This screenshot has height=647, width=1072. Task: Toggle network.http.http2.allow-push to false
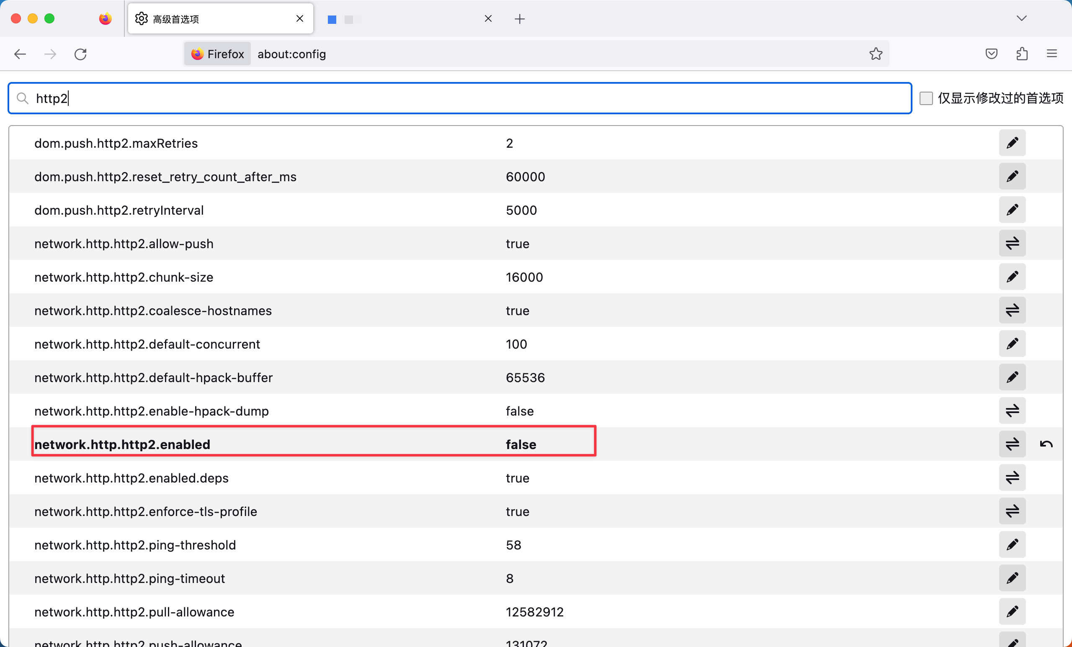click(x=1012, y=244)
